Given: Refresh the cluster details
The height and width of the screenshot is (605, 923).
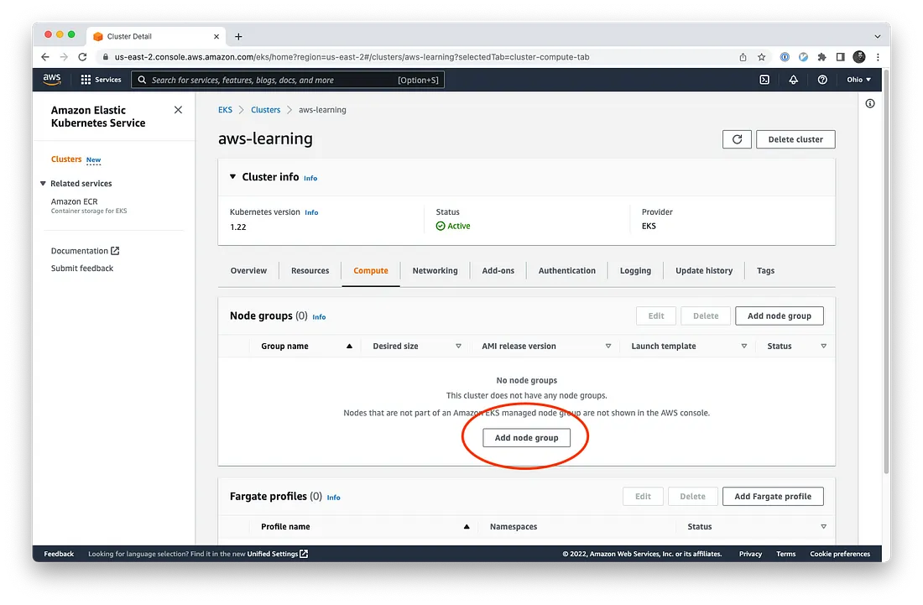Looking at the screenshot, I should point(737,139).
